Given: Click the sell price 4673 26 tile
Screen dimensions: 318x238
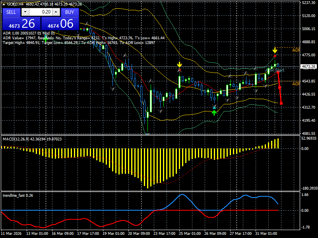Looking at the screenshot, I should [x=21, y=24].
